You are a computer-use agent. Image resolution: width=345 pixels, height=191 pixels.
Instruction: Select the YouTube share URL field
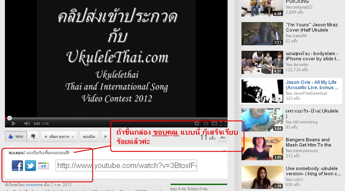pos(126,165)
